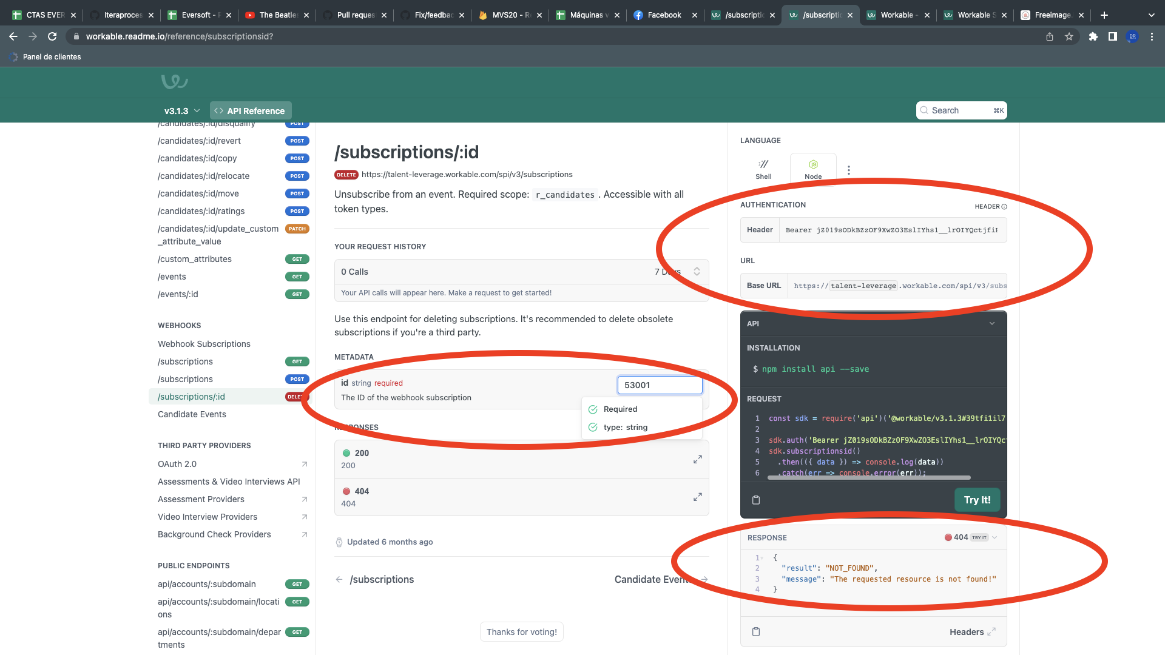
Task: Edit the id metadata input field
Action: (660, 385)
